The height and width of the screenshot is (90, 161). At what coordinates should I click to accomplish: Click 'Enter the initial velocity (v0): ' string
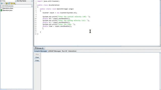[x=73, y=17]
